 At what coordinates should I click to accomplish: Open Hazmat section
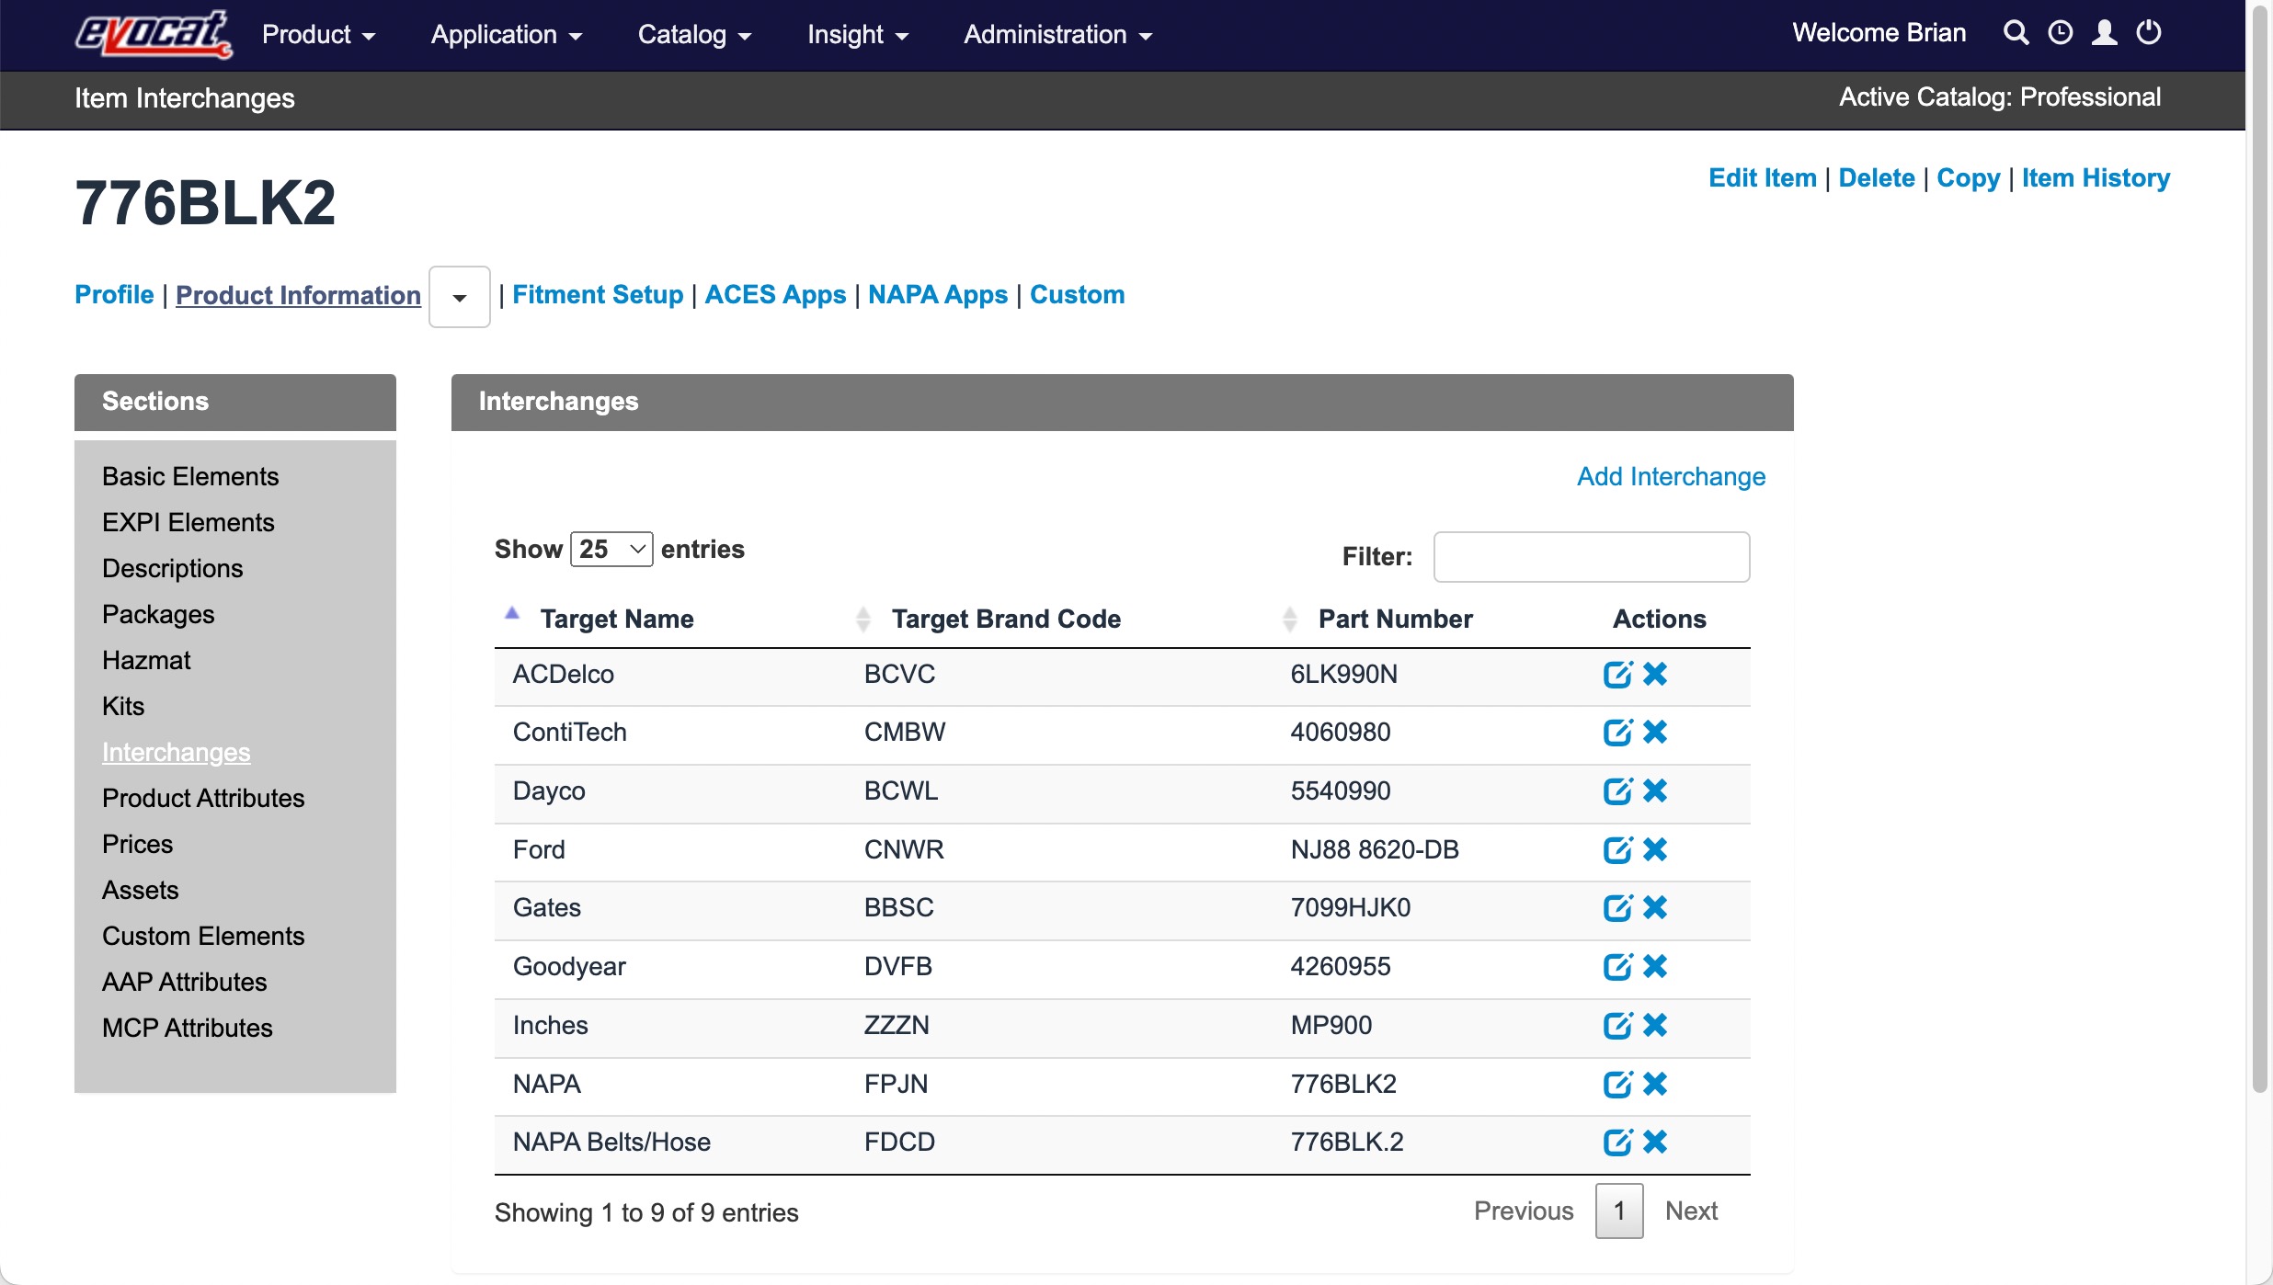[146, 660]
